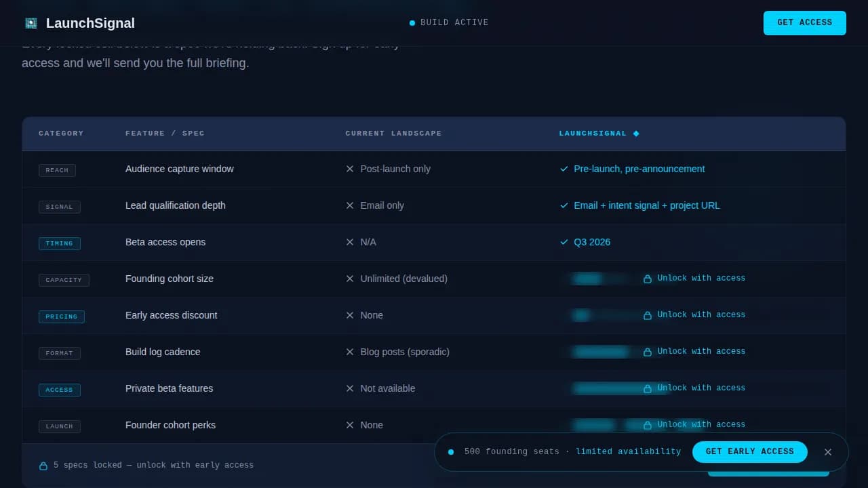Click 'Founder cohort perks' feature text
Screen dimensions: 868x488
pos(171,425)
